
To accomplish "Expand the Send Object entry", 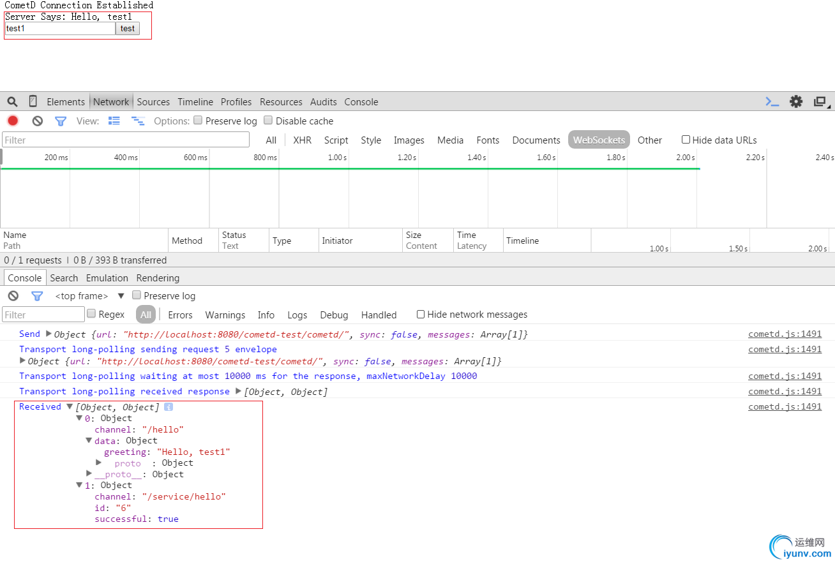I will coord(49,333).
